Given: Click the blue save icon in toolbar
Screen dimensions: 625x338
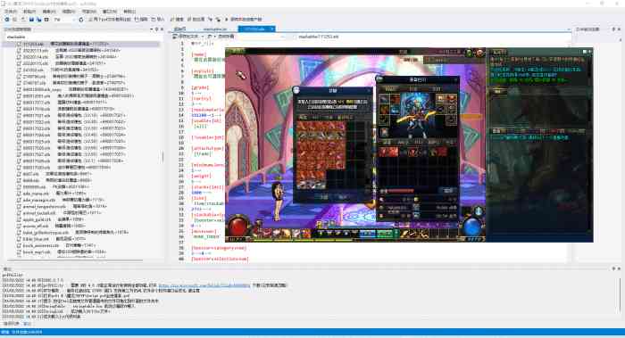Looking at the screenshot, I should click(31, 19).
